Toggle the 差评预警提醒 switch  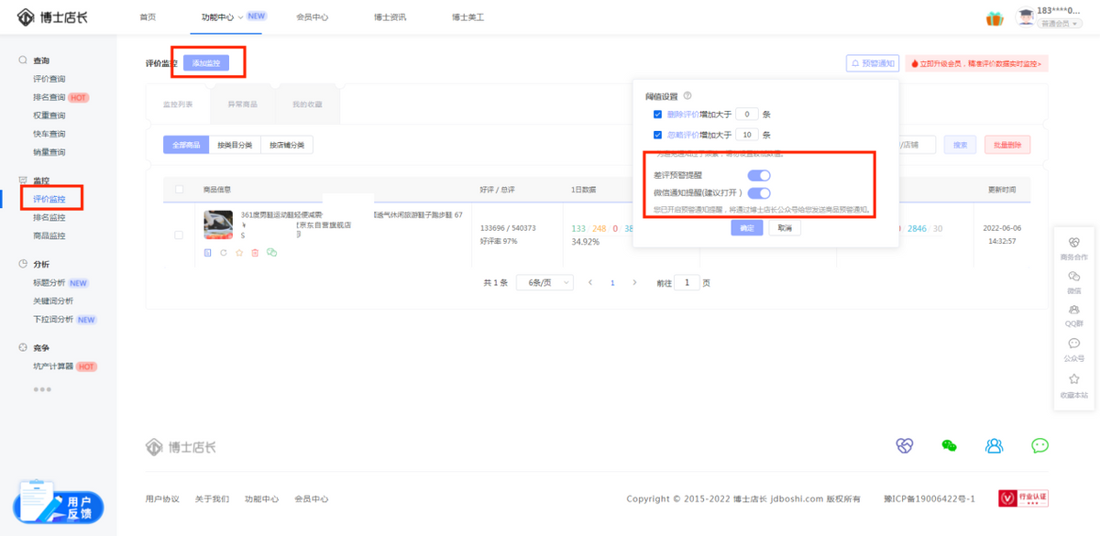tap(759, 174)
